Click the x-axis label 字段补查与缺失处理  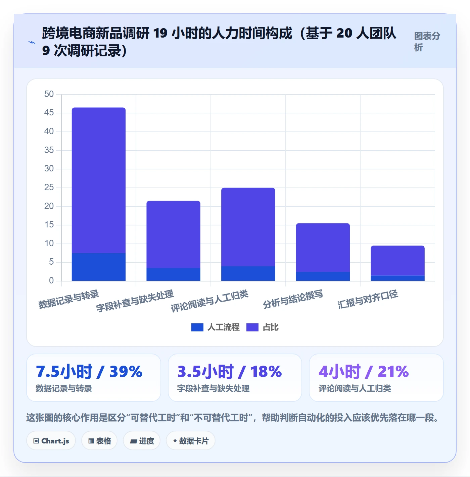click(135, 301)
